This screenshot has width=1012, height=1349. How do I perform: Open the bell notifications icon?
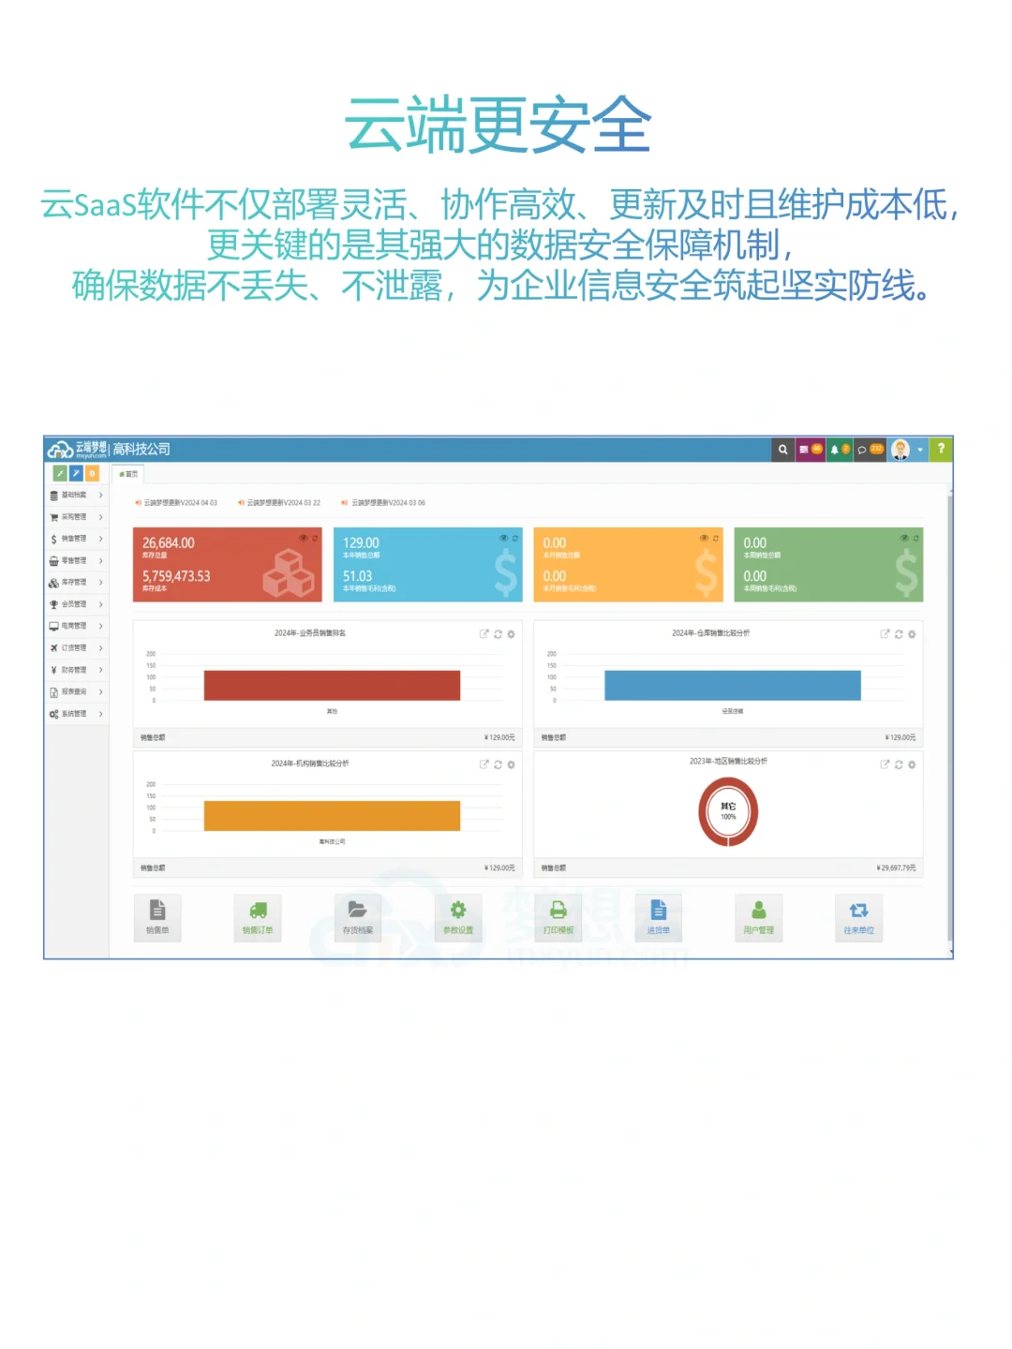pos(836,450)
